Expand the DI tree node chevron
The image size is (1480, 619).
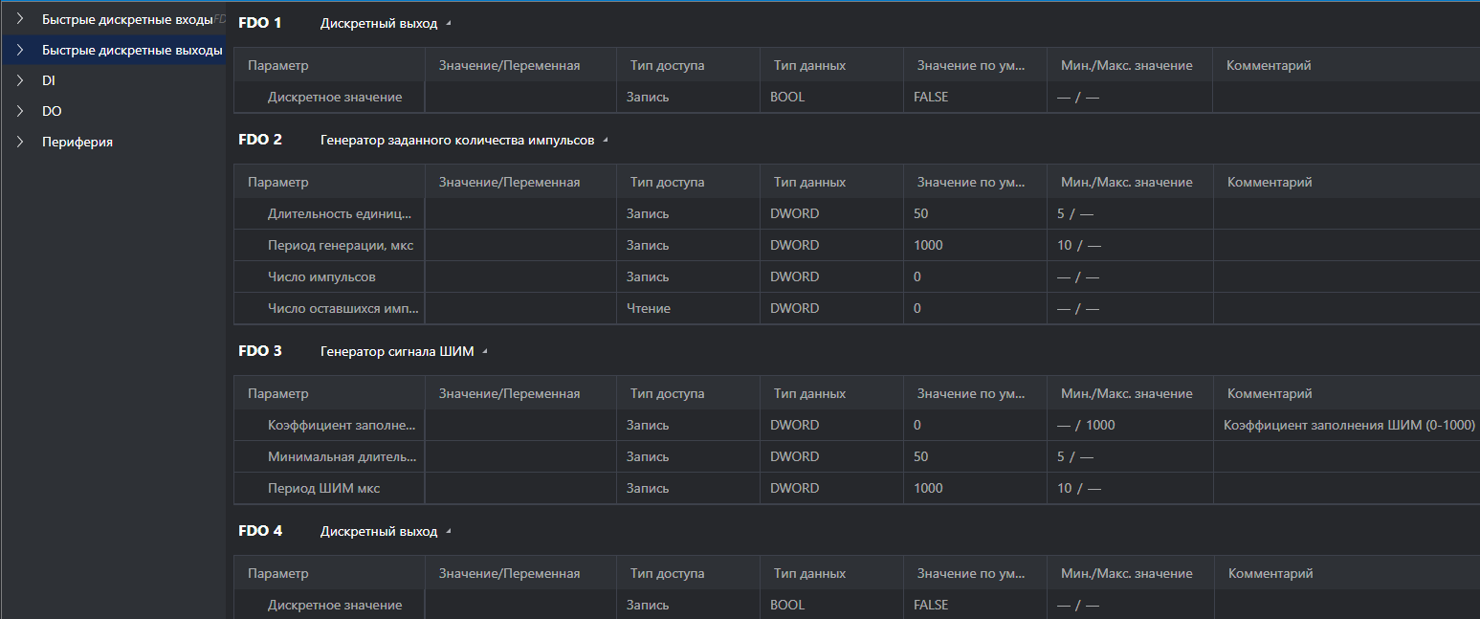point(19,81)
